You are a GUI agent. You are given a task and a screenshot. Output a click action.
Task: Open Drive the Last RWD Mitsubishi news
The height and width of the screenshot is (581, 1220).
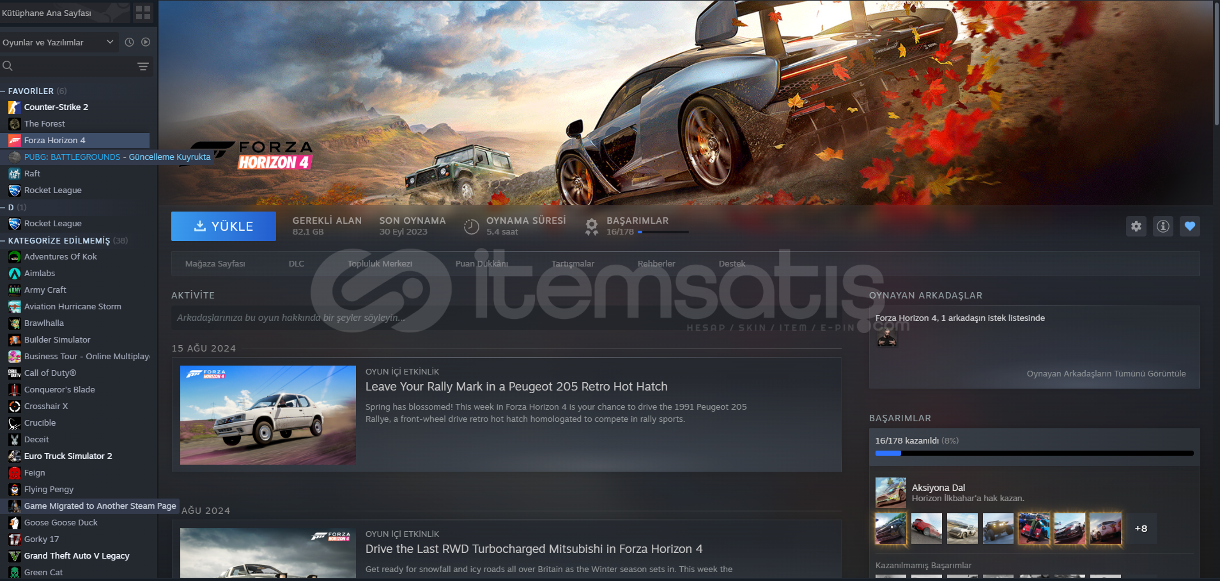pyautogui.click(x=534, y=549)
